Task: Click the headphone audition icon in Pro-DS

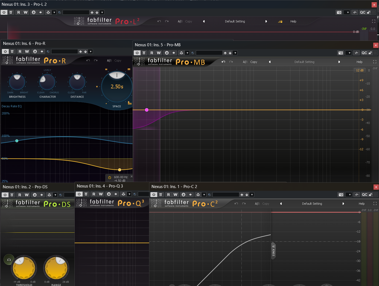Action: [8, 259]
